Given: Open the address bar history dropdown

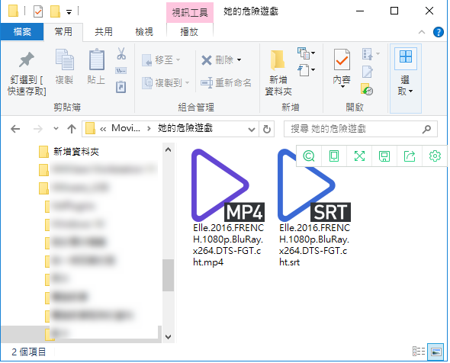Looking at the screenshot, I should pyautogui.click(x=252, y=130).
